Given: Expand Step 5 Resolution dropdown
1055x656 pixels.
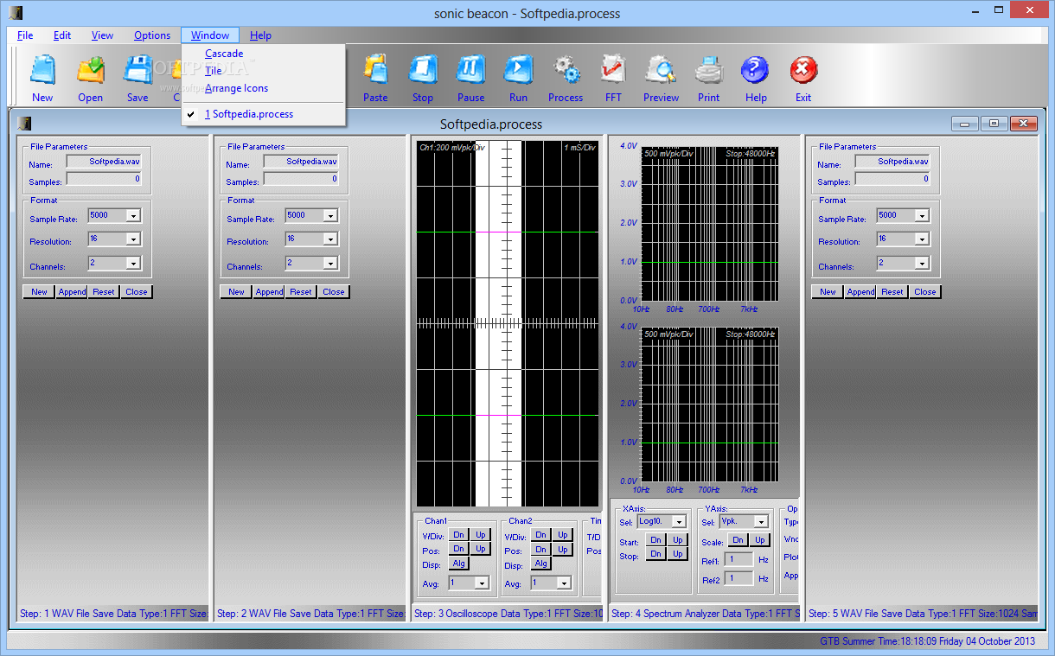Looking at the screenshot, I should 922,239.
